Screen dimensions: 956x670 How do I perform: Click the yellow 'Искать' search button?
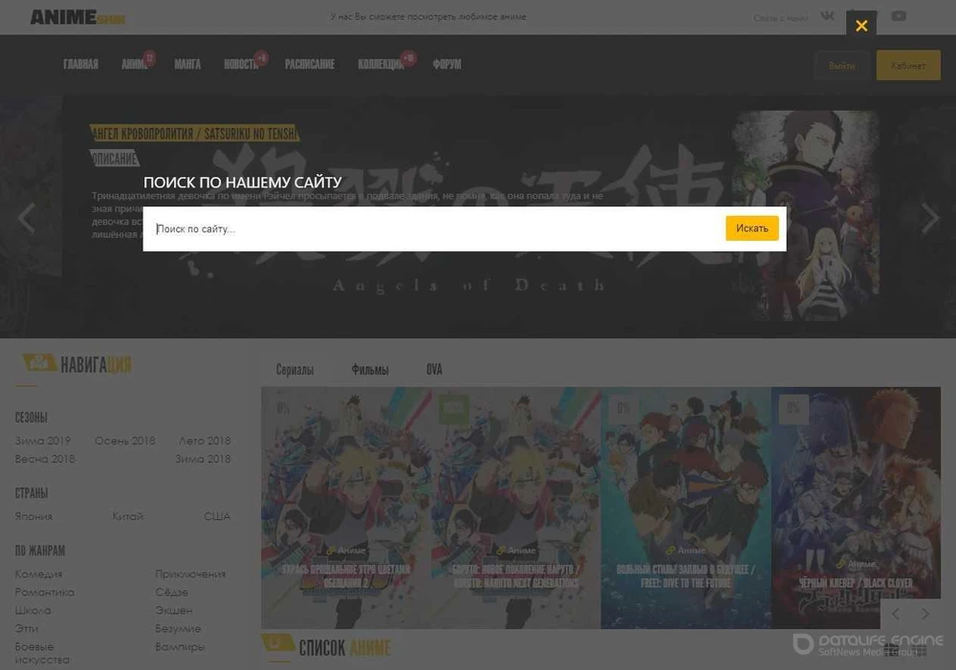tap(751, 228)
